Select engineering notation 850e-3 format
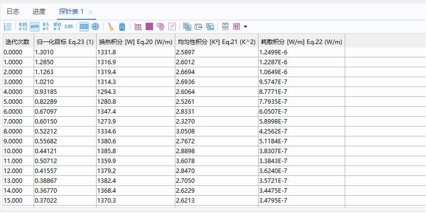The image size is (426, 213). pos(57,27)
